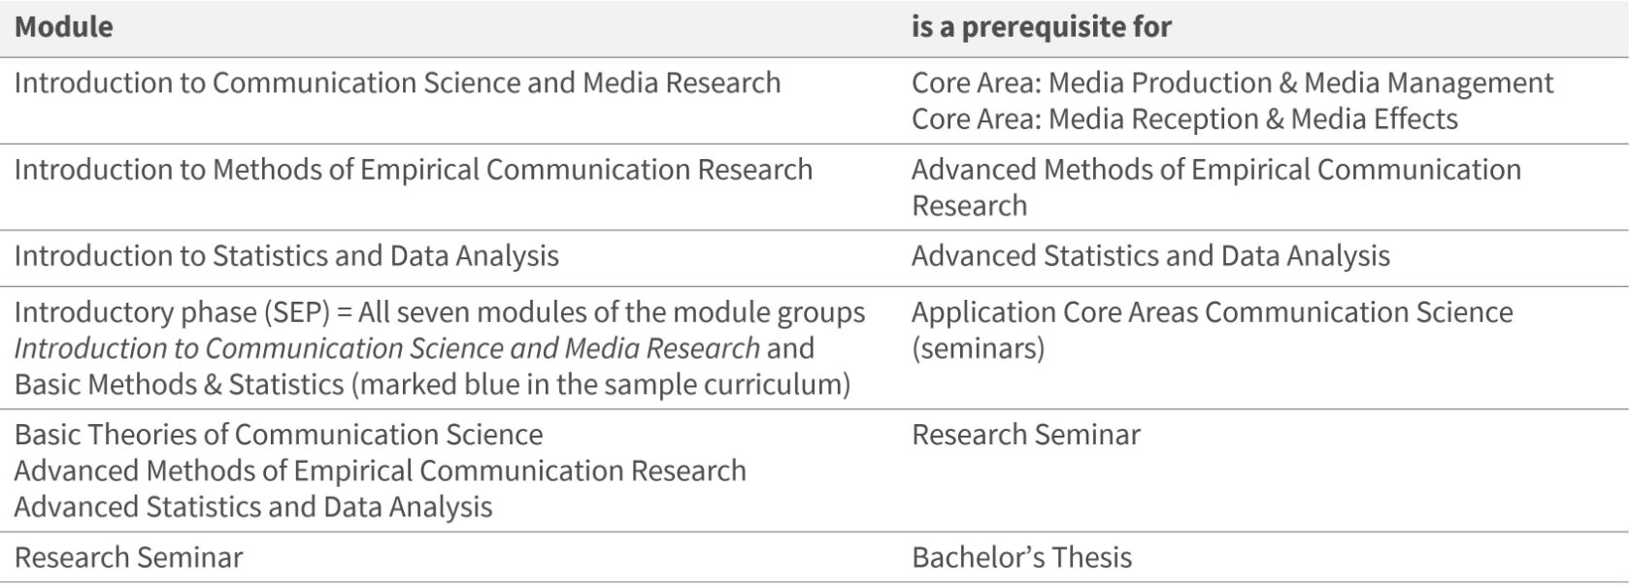Click the italic Introduction to Communication Science text
The width and height of the screenshot is (1631, 587).
coord(386,348)
